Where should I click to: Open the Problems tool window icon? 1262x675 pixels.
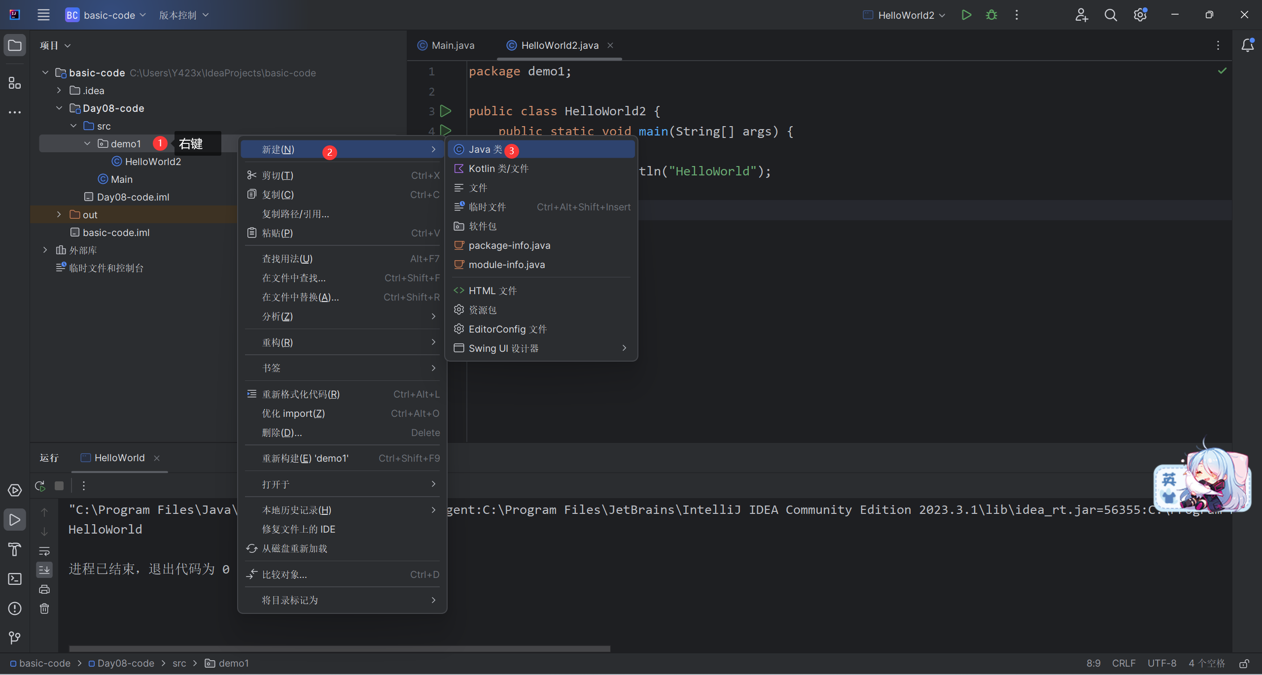point(15,608)
